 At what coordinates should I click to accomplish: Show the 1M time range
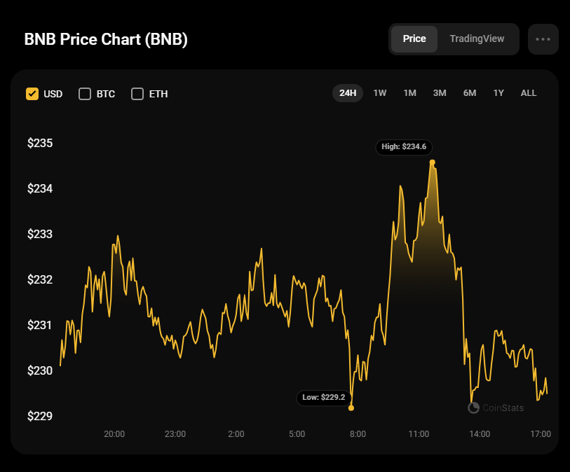click(x=409, y=93)
